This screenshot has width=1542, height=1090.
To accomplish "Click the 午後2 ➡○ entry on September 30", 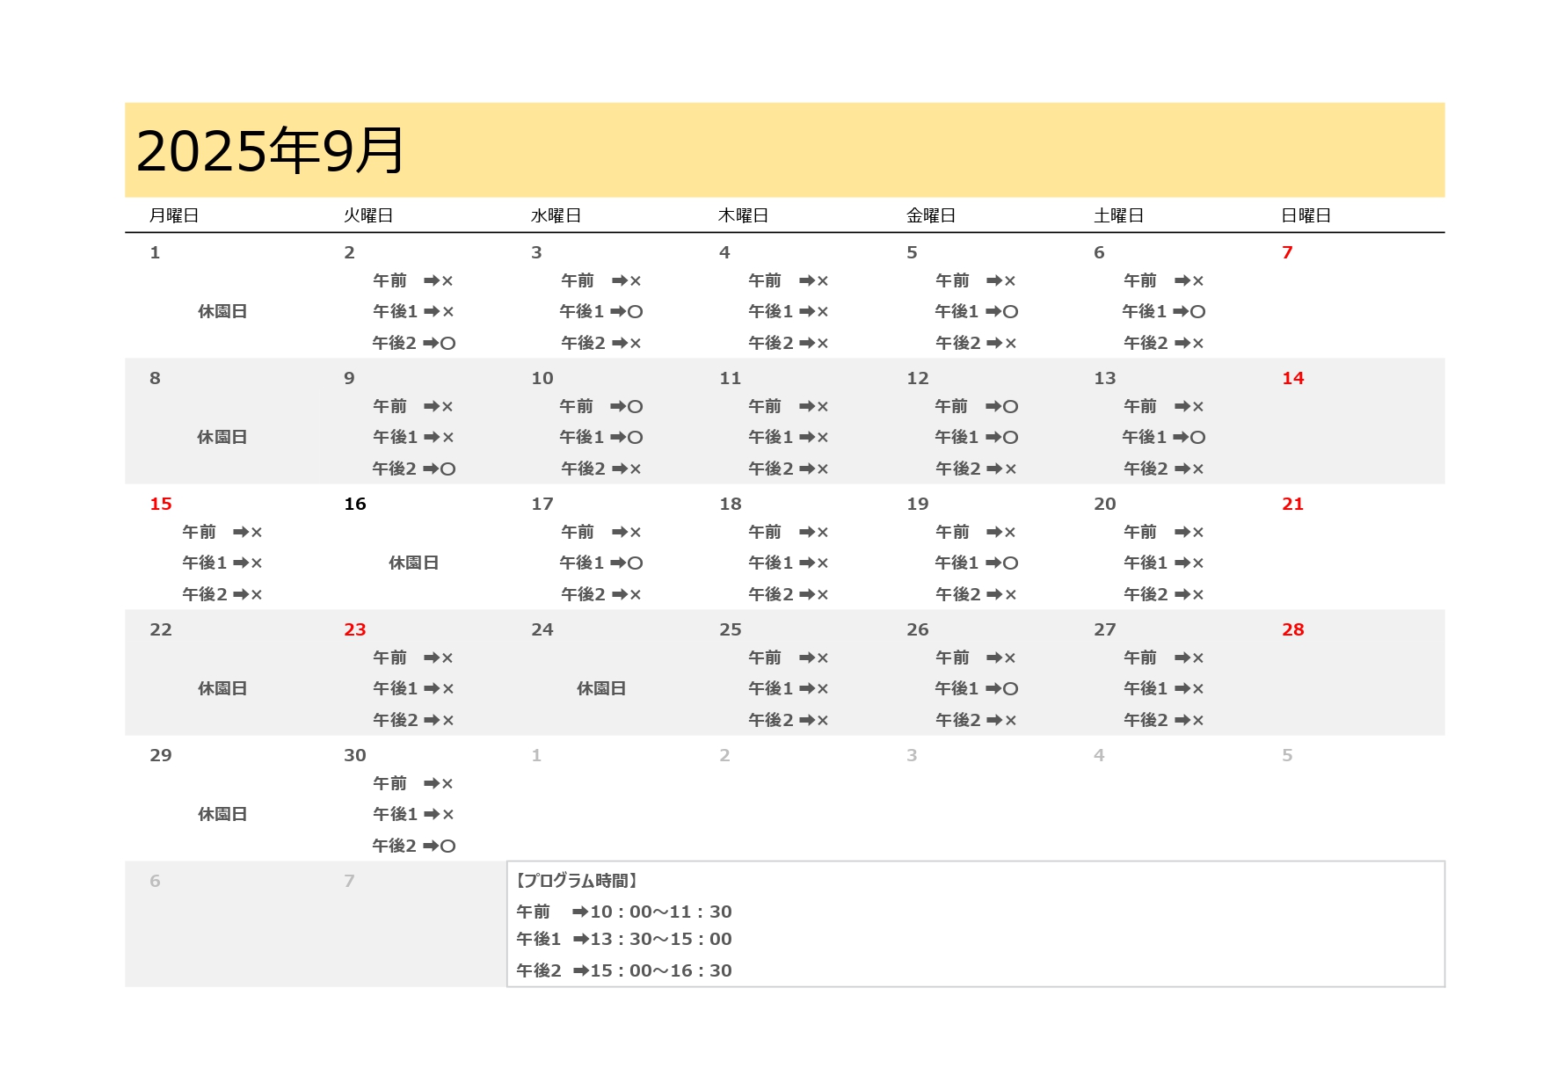I will coord(414,846).
